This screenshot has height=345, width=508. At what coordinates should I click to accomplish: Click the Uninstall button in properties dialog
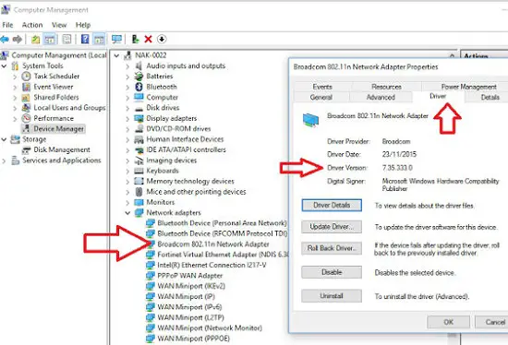click(x=332, y=296)
